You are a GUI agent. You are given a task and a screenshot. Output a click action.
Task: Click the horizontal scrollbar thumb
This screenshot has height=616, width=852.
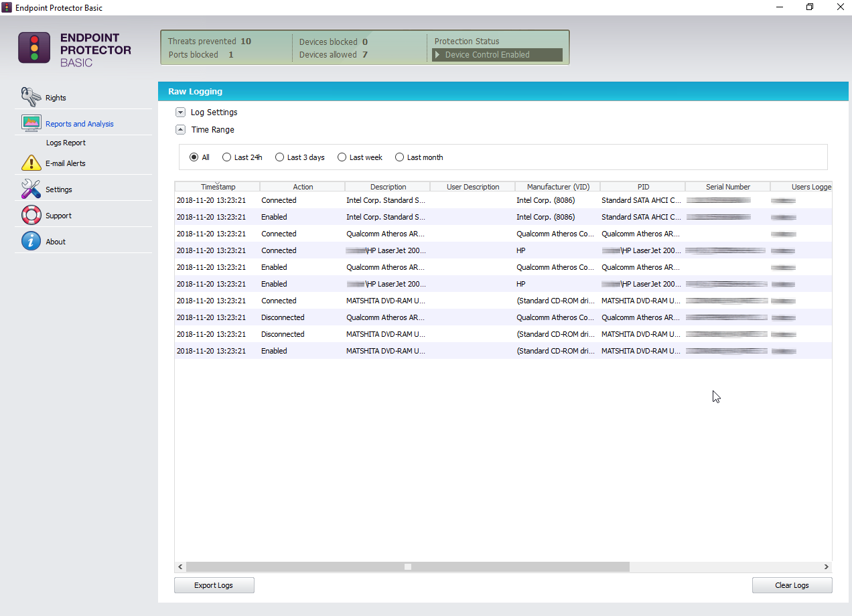(407, 566)
